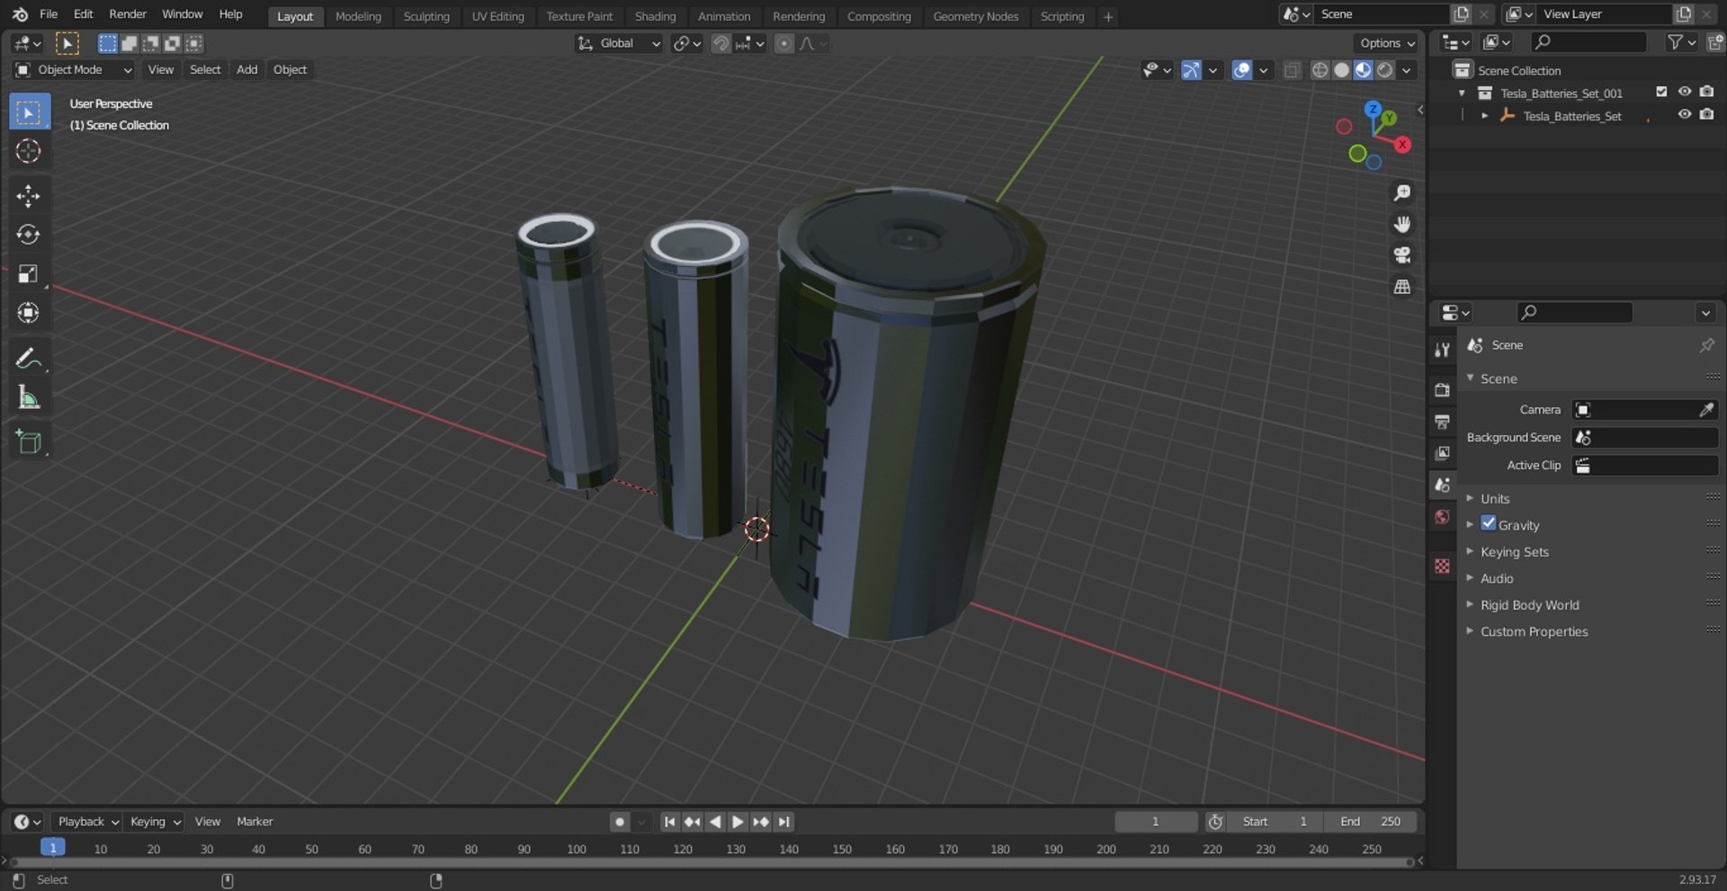This screenshot has height=891, width=1727.
Task: Click the Play animation button
Action: tap(738, 822)
